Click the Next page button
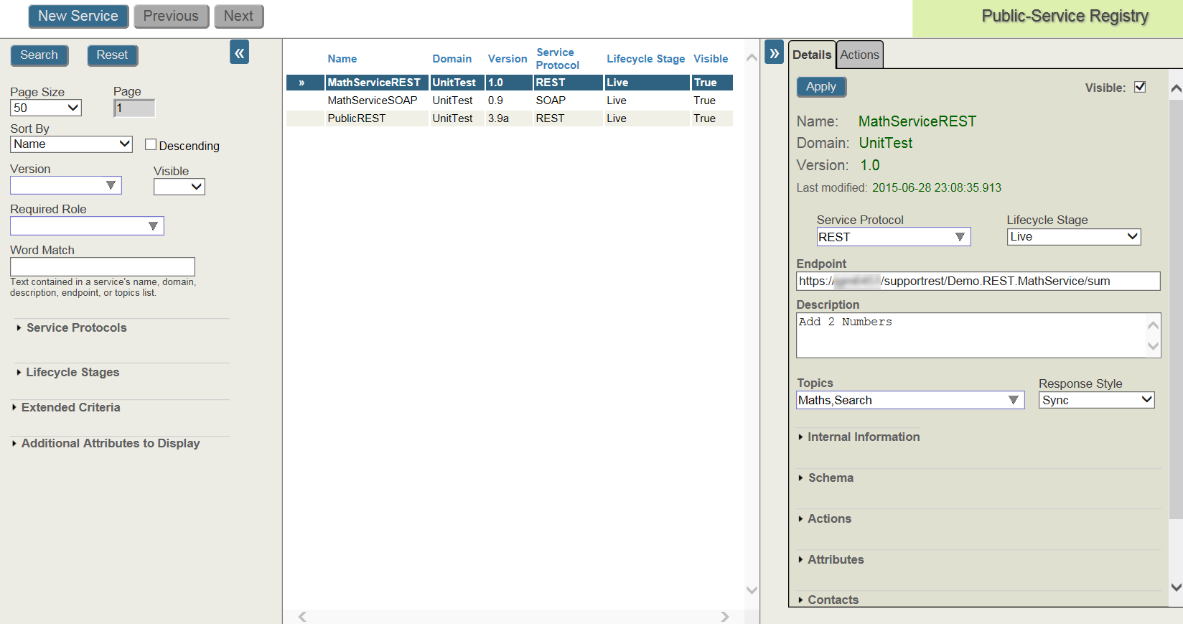 tap(238, 16)
